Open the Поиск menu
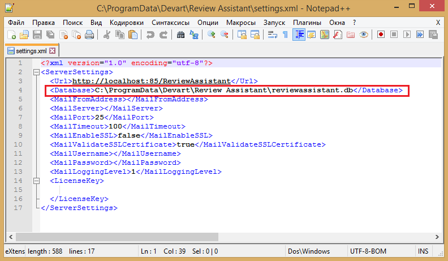This screenshot has height=261, width=448. point(72,23)
